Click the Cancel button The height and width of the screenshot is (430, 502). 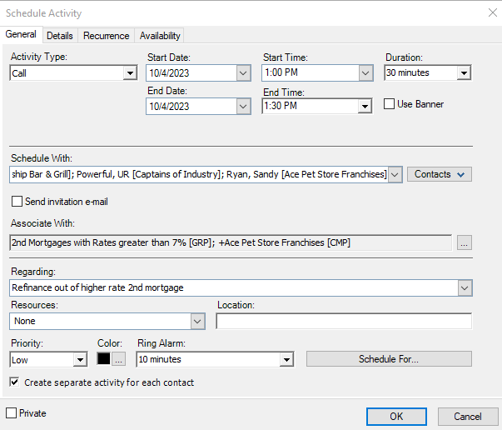pyautogui.click(x=468, y=417)
